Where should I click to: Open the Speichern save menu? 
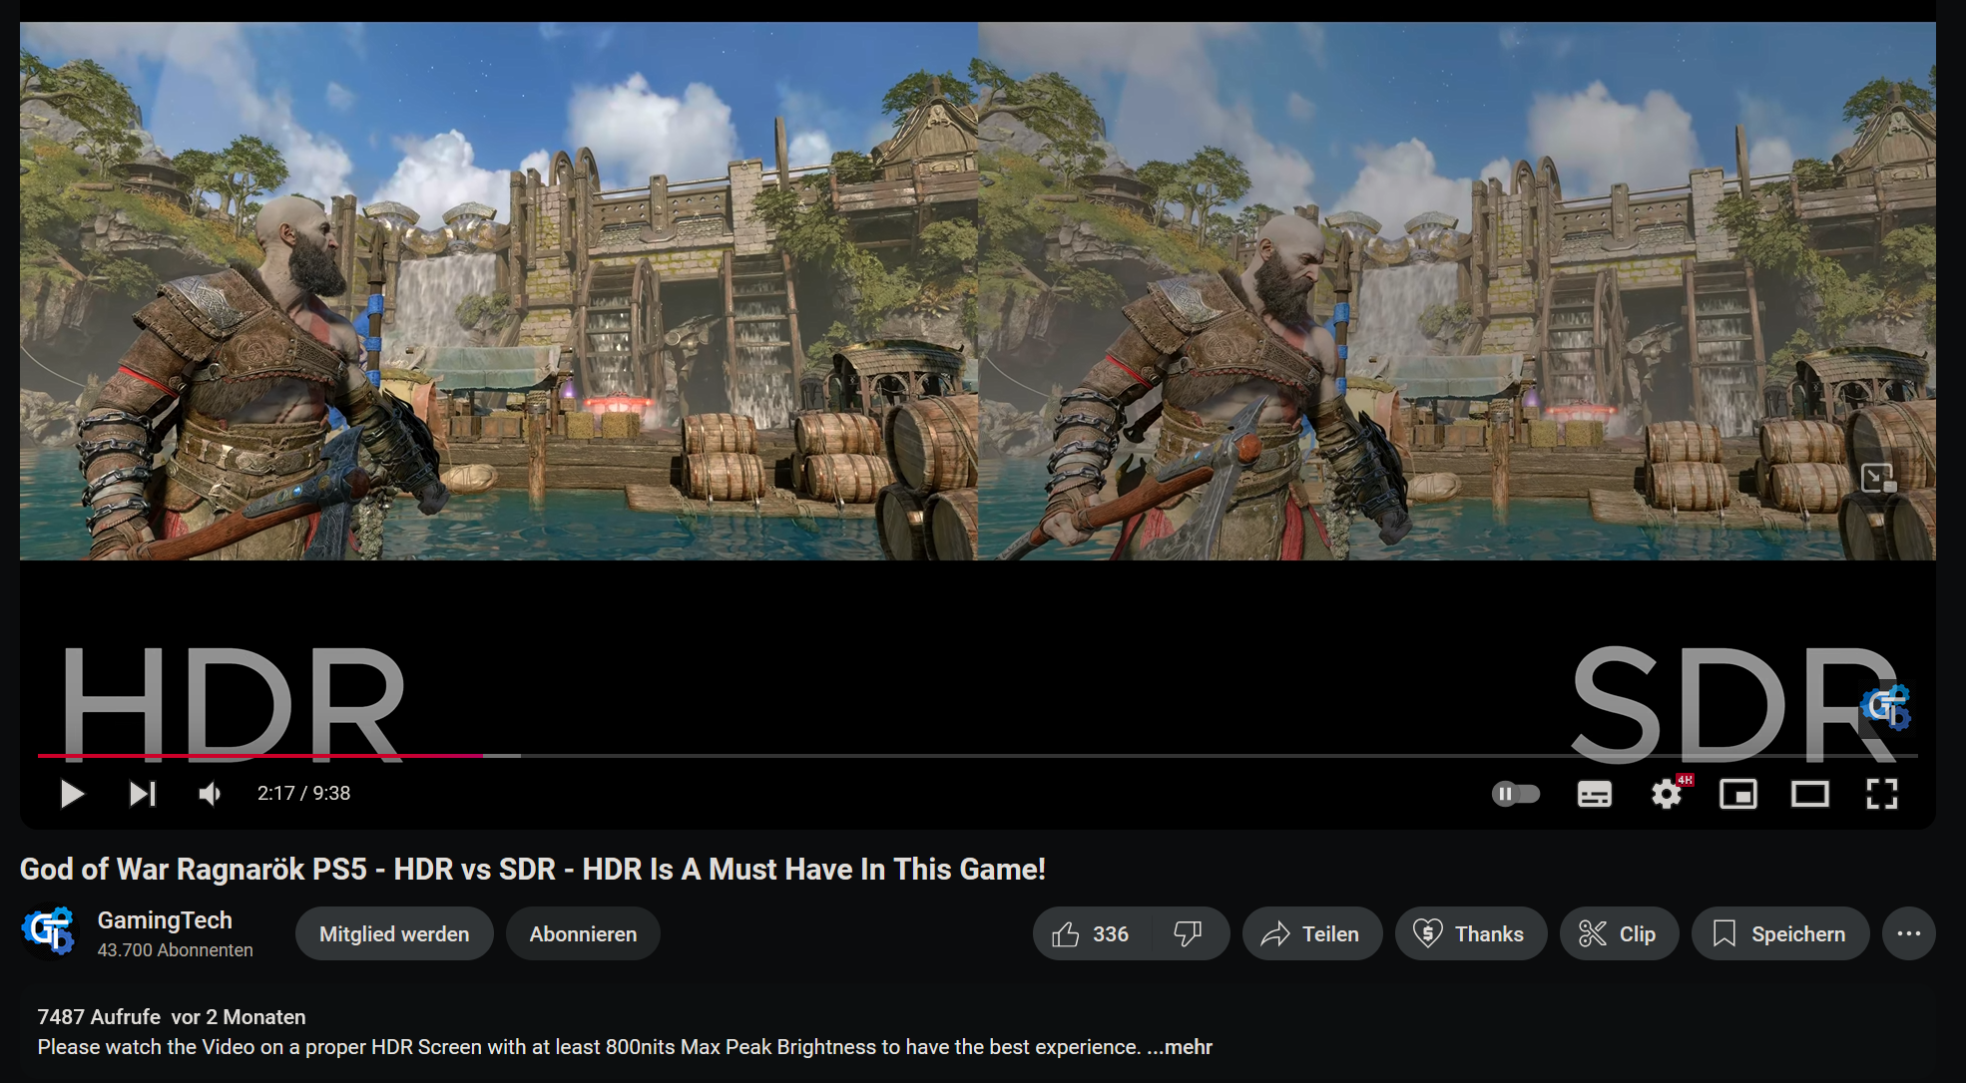pyautogui.click(x=1779, y=934)
